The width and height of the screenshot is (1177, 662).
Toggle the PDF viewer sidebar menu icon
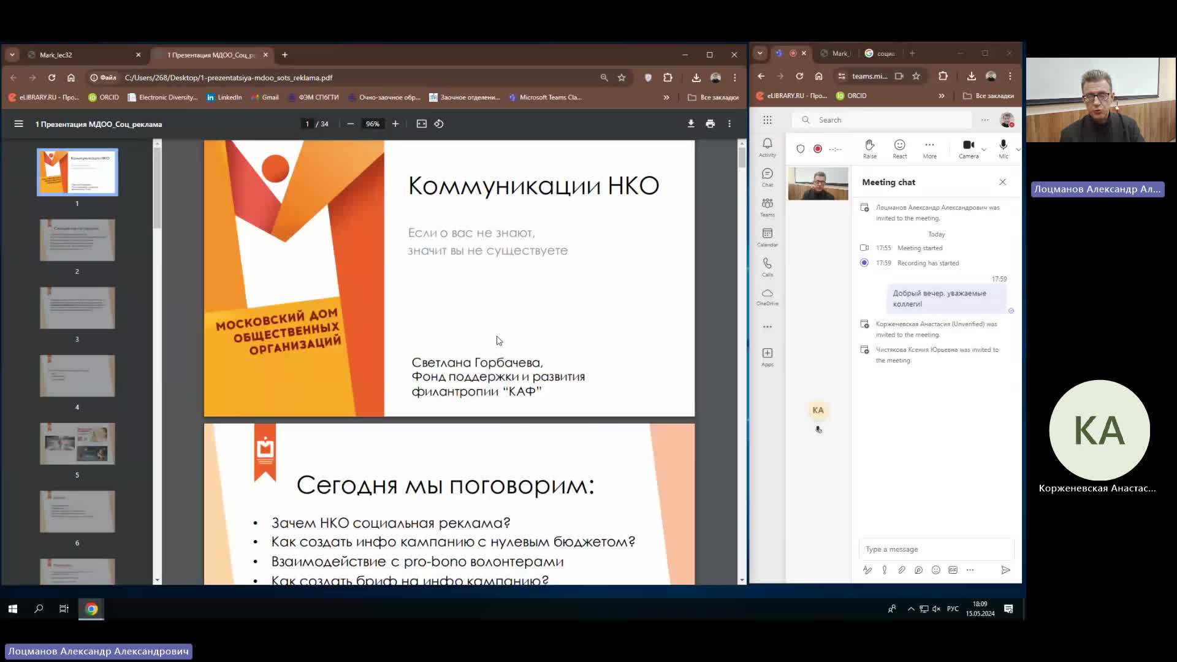tap(18, 124)
